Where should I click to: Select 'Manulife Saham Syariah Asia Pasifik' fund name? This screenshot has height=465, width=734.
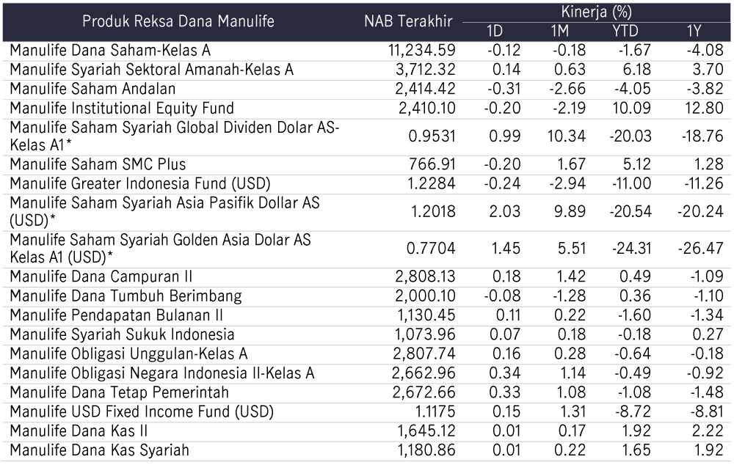[x=164, y=211]
